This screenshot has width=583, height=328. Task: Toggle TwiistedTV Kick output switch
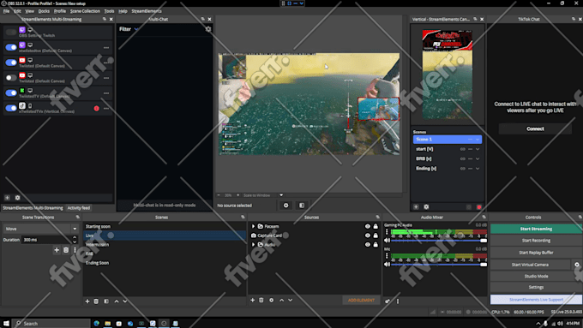11,92
